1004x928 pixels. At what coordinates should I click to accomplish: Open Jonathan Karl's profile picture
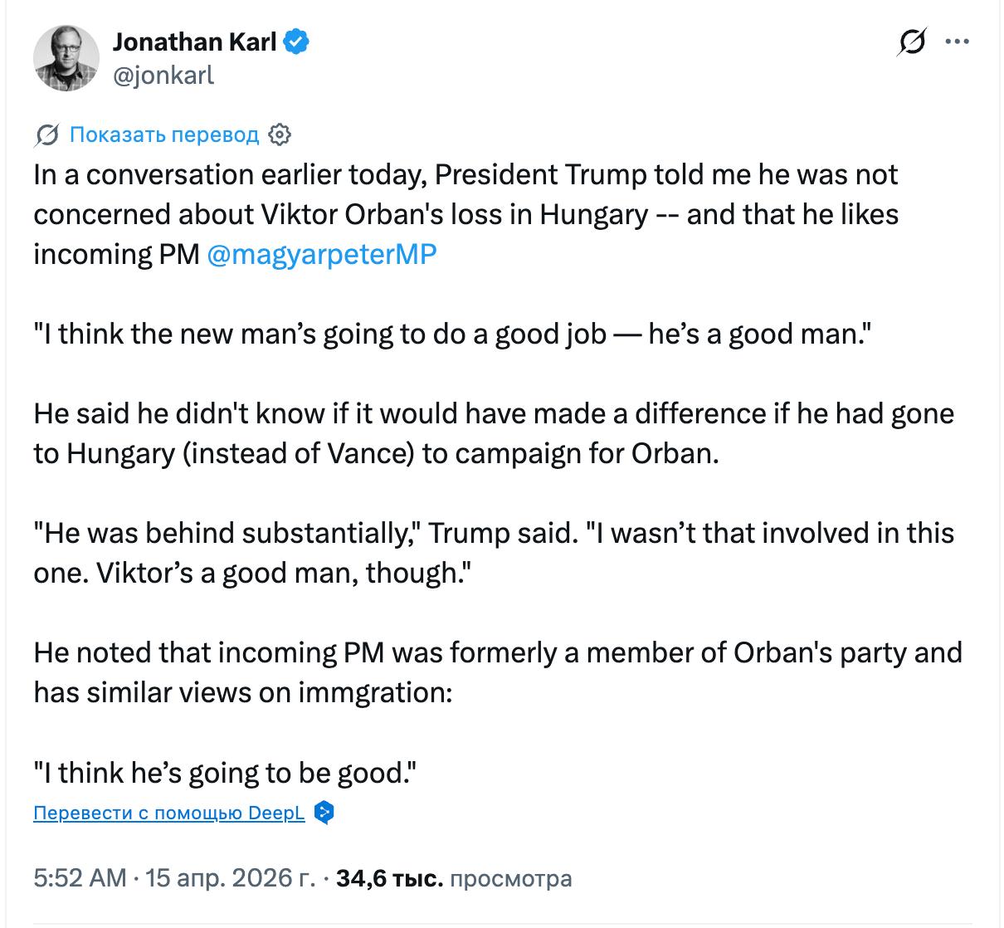pos(66,58)
